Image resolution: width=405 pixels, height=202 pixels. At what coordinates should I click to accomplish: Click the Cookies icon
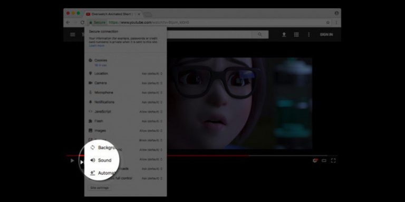pos(90,60)
